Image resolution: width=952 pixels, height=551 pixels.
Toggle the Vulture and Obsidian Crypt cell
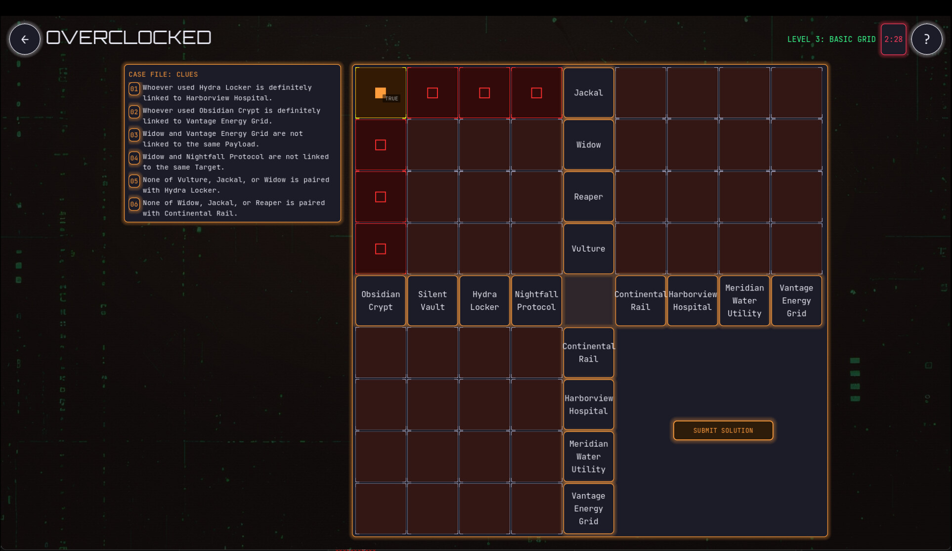tap(381, 249)
